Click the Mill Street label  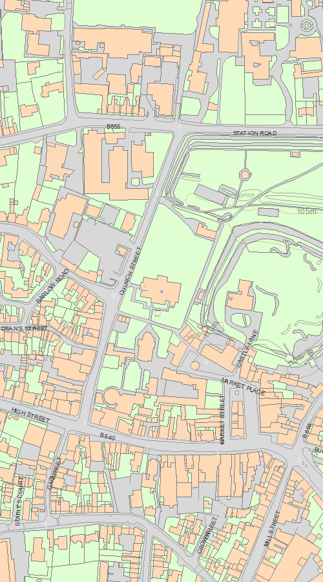coord(272,528)
